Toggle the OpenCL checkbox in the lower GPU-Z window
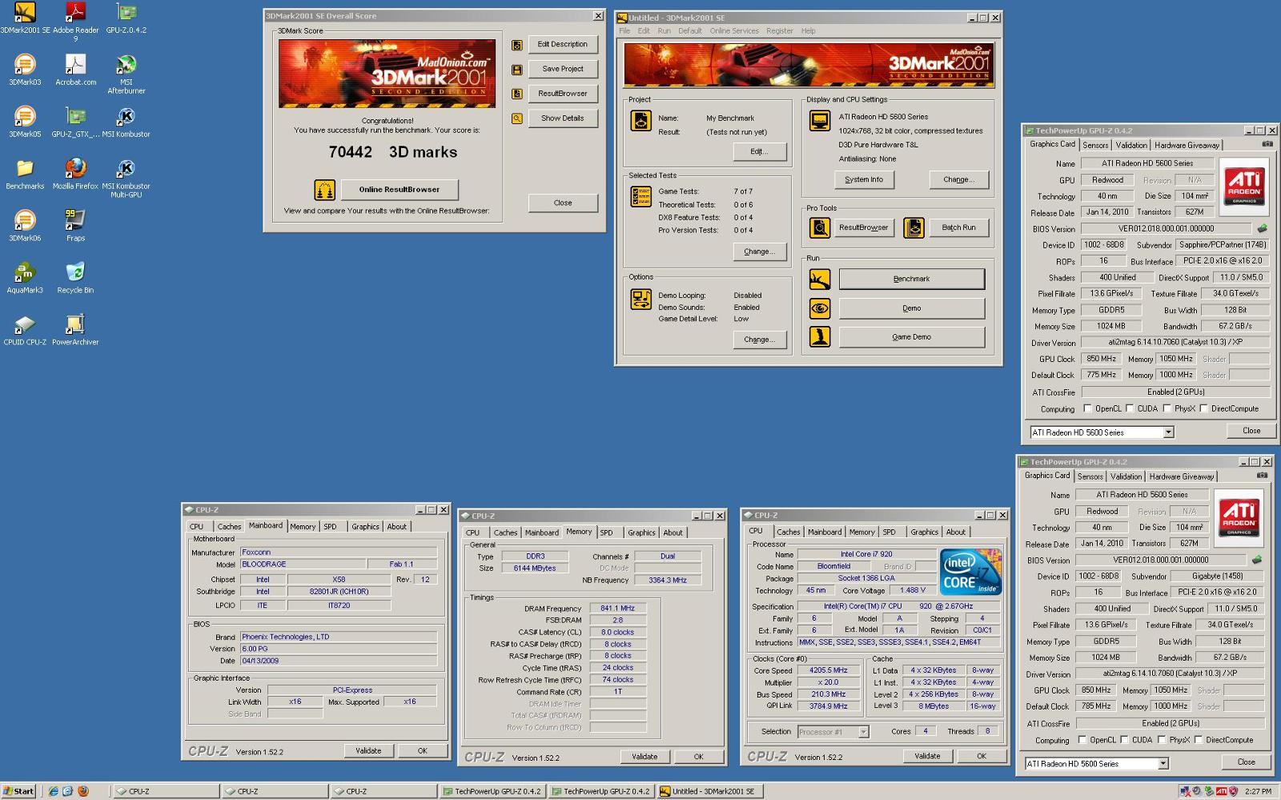 pyautogui.click(x=1082, y=740)
